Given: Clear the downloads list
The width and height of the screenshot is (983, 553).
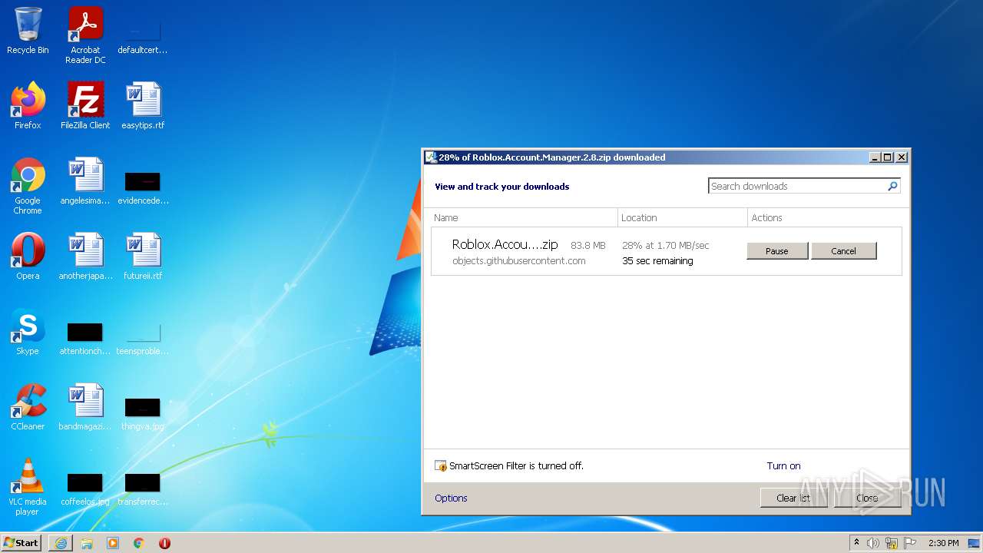Looking at the screenshot, I should [x=793, y=498].
